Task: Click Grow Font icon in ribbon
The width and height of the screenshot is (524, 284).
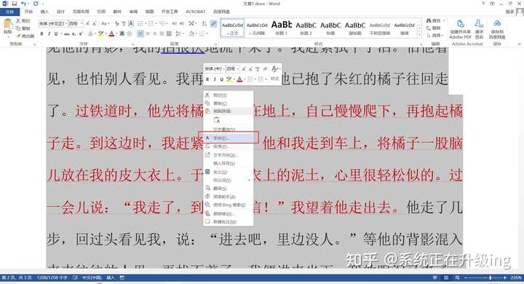Action: pos(87,23)
